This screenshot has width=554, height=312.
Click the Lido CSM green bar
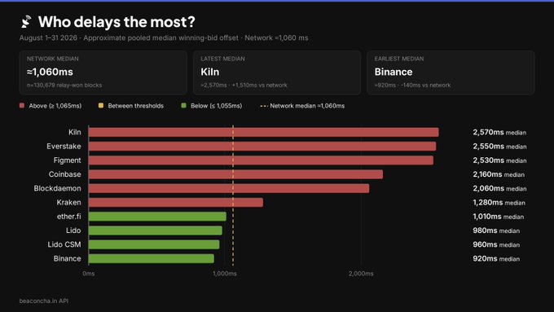pyautogui.click(x=154, y=244)
